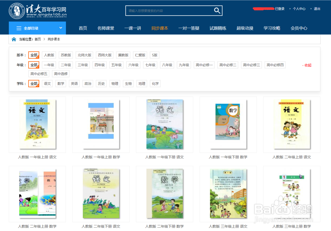Screen dimensions: 331x231
Task: Select the 英语 subject filter
Action: (74, 83)
